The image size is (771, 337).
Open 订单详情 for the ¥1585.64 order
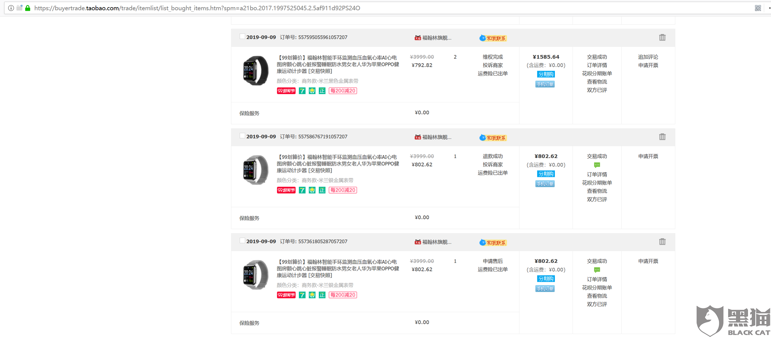click(x=597, y=65)
